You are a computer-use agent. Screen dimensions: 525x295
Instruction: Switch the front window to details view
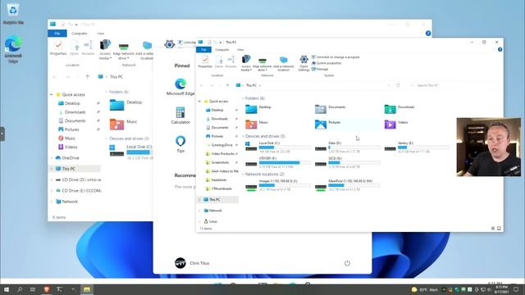(x=493, y=229)
